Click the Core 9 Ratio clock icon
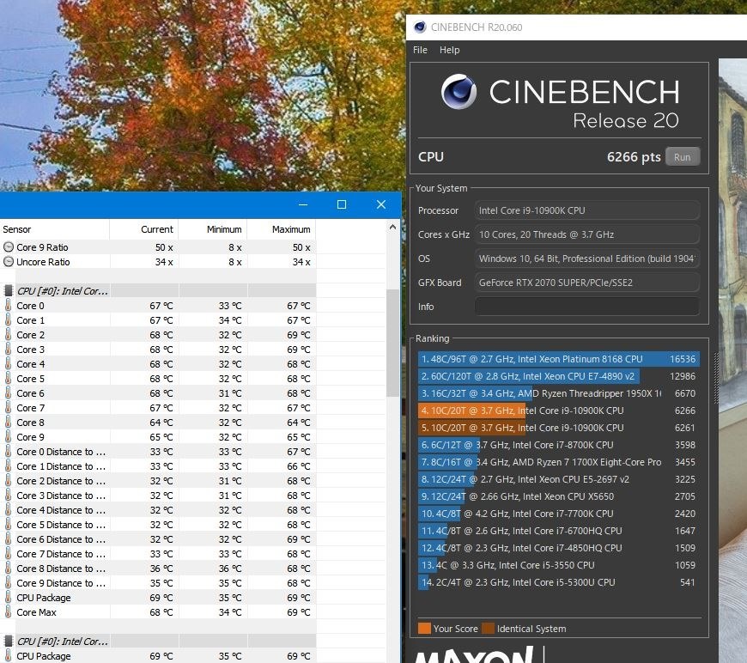The height and width of the screenshot is (663, 747). 8,246
